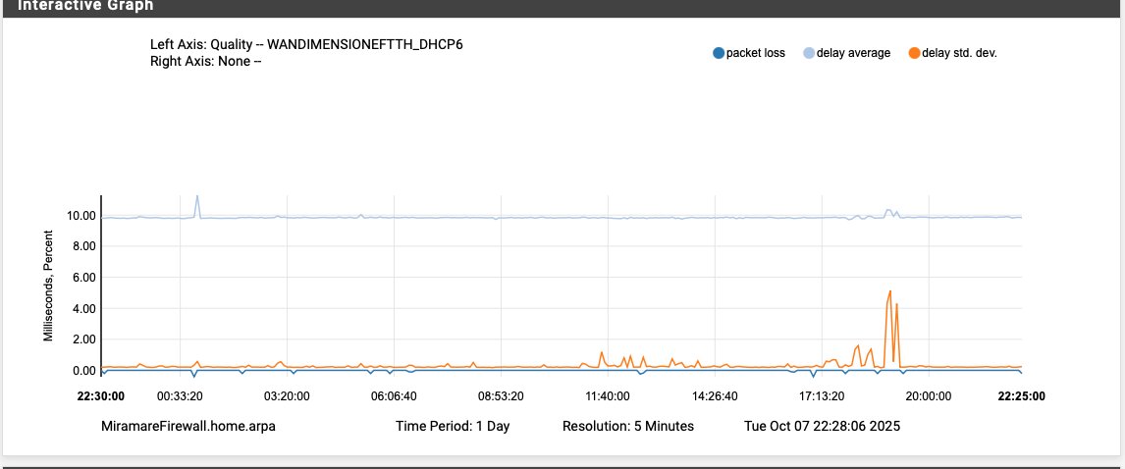
Task: Click the tallest orange spike before 20:00:00
Action: pyautogui.click(x=889, y=291)
